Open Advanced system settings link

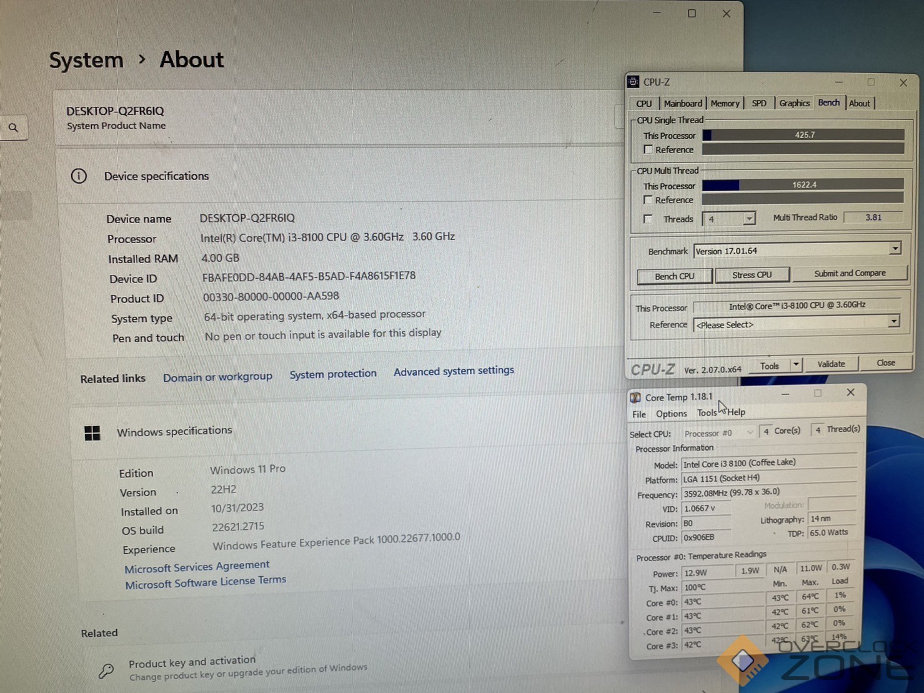pos(454,371)
